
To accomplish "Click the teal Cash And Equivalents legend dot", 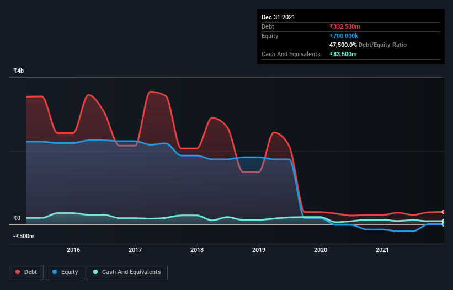I will [95, 272].
